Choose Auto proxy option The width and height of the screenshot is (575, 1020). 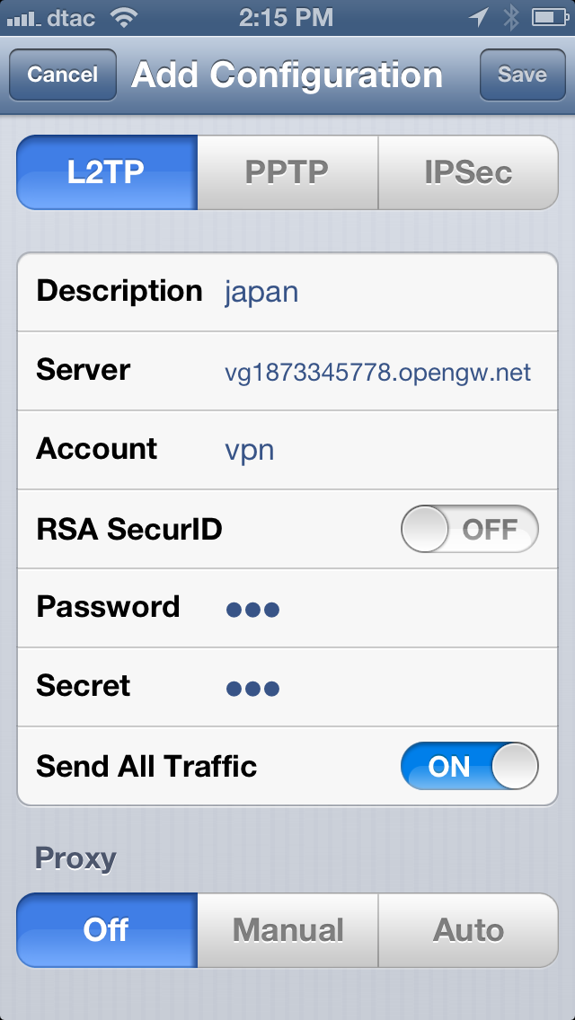tap(468, 930)
